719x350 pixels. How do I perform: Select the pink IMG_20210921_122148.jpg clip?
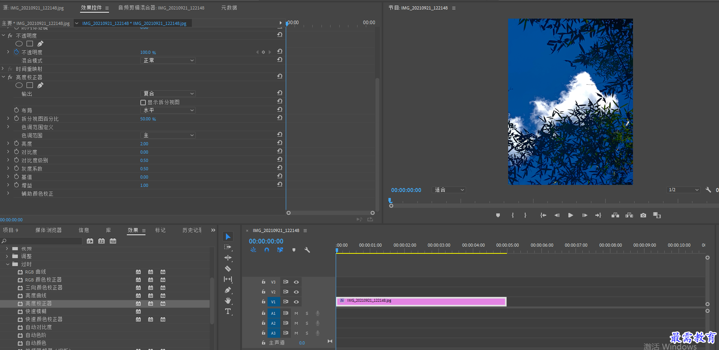tap(421, 301)
